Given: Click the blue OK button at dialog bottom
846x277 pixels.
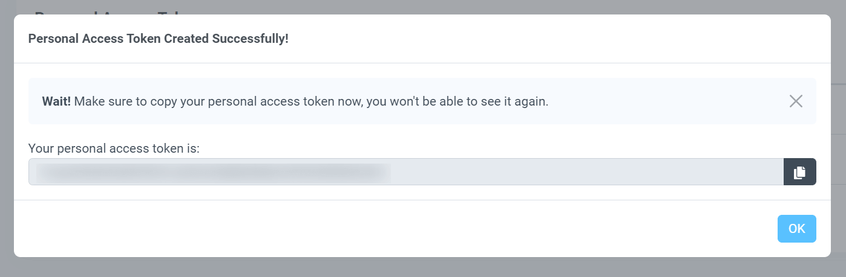Looking at the screenshot, I should coord(796,229).
